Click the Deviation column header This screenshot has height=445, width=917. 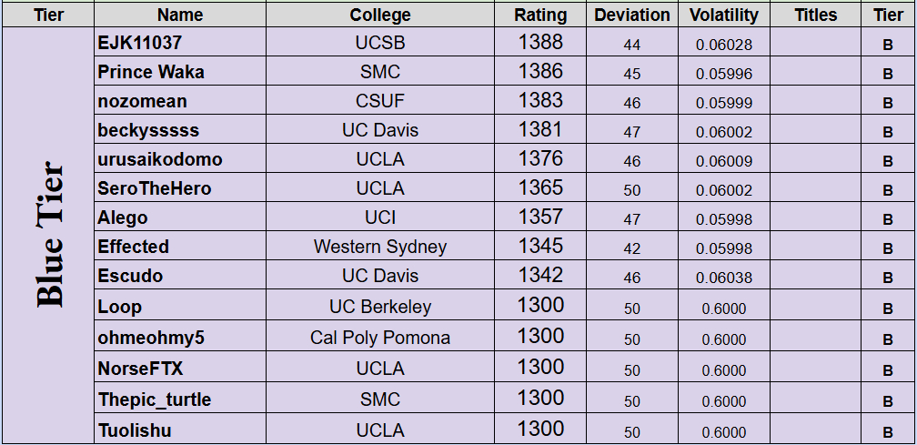point(632,15)
